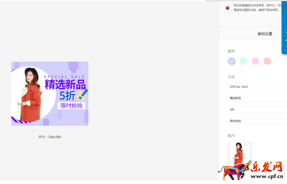Click the 限时抢购 text input

tap(257, 121)
